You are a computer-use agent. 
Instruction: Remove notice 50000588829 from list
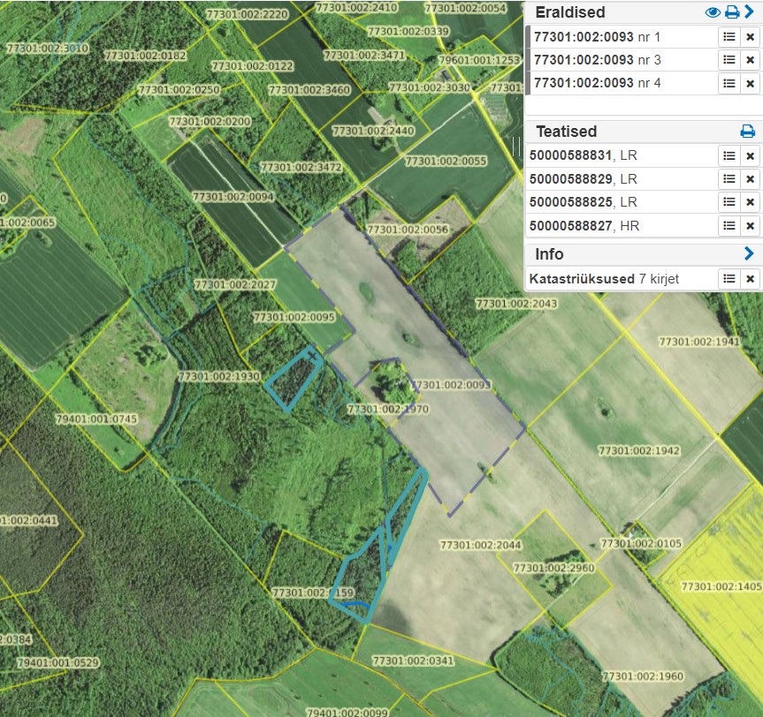pyautogui.click(x=750, y=179)
